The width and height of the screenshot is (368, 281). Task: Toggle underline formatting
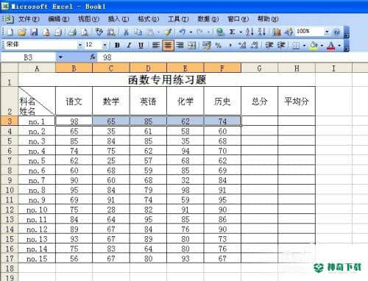click(x=141, y=46)
